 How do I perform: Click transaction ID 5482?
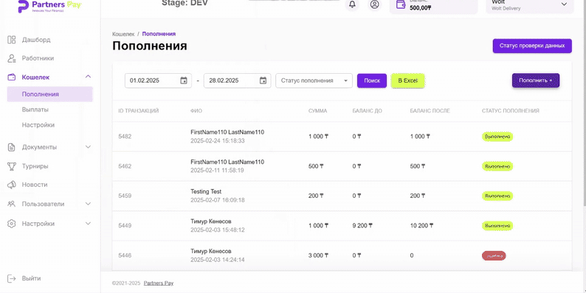click(x=125, y=137)
